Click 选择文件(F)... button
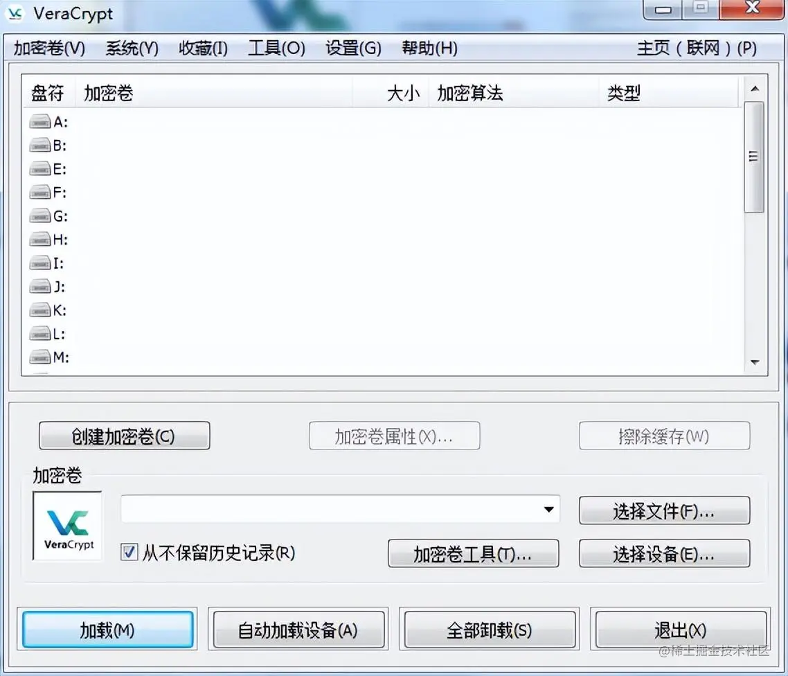This screenshot has height=676, width=788. [x=664, y=510]
